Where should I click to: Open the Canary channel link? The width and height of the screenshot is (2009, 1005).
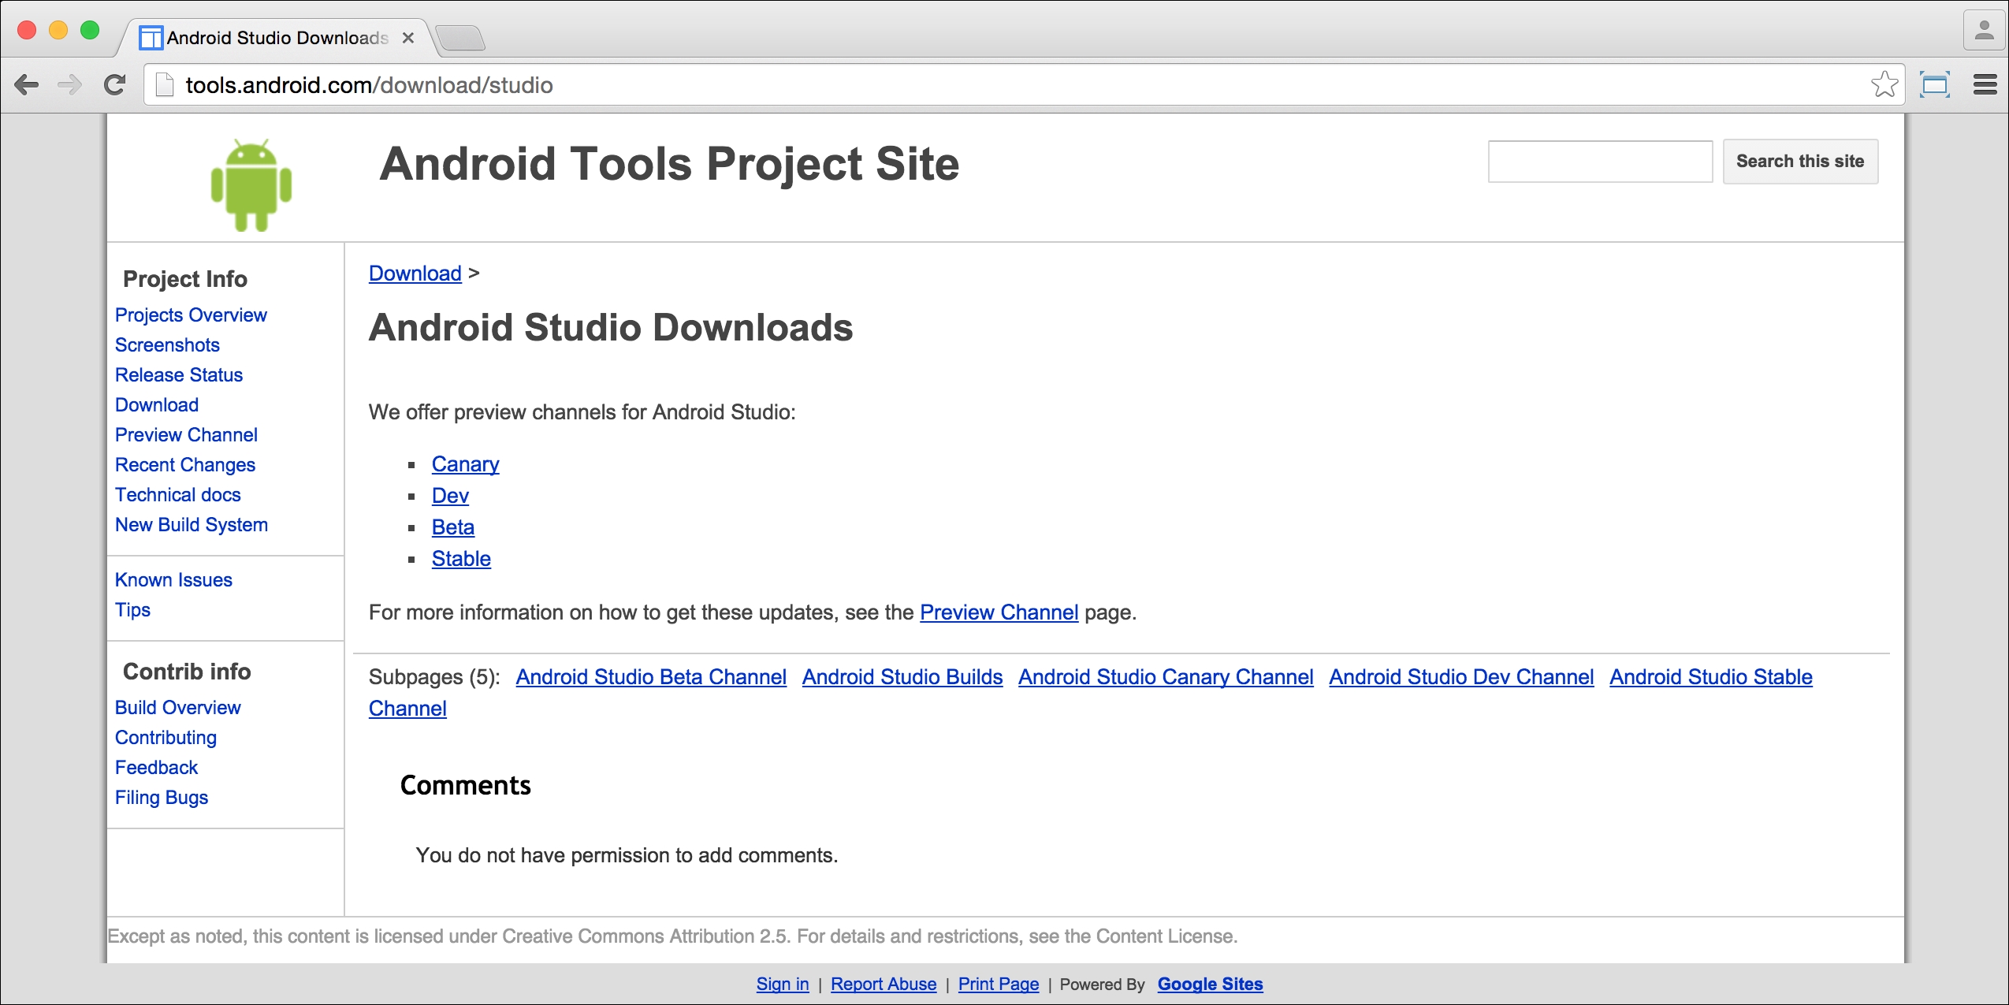(x=465, y=464)
